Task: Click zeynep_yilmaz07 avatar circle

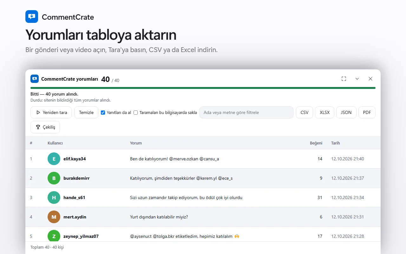Action: (x=54, y=236)
